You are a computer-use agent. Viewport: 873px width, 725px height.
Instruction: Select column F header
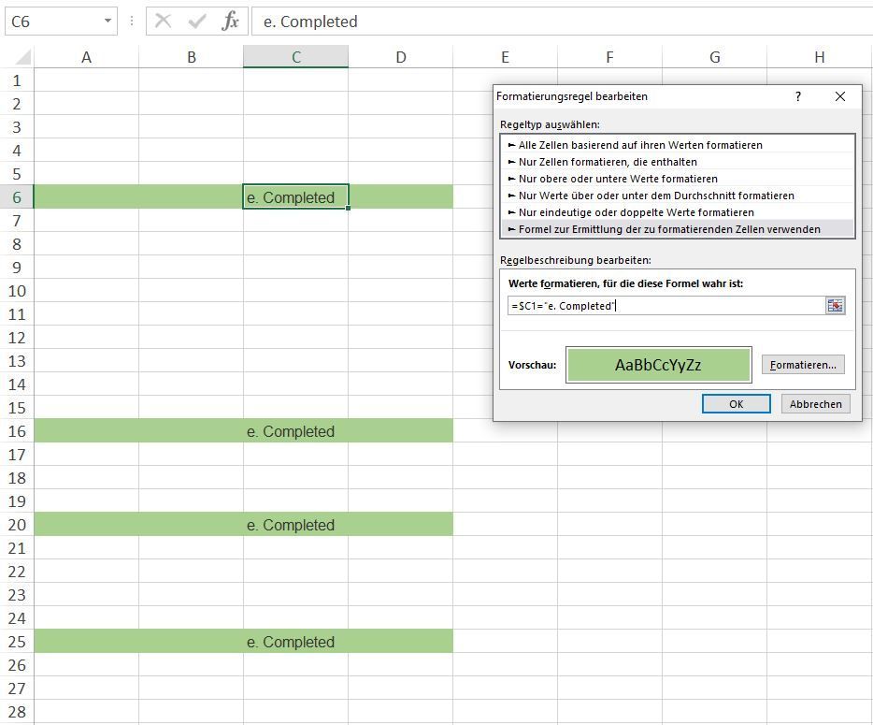[609, 57]
